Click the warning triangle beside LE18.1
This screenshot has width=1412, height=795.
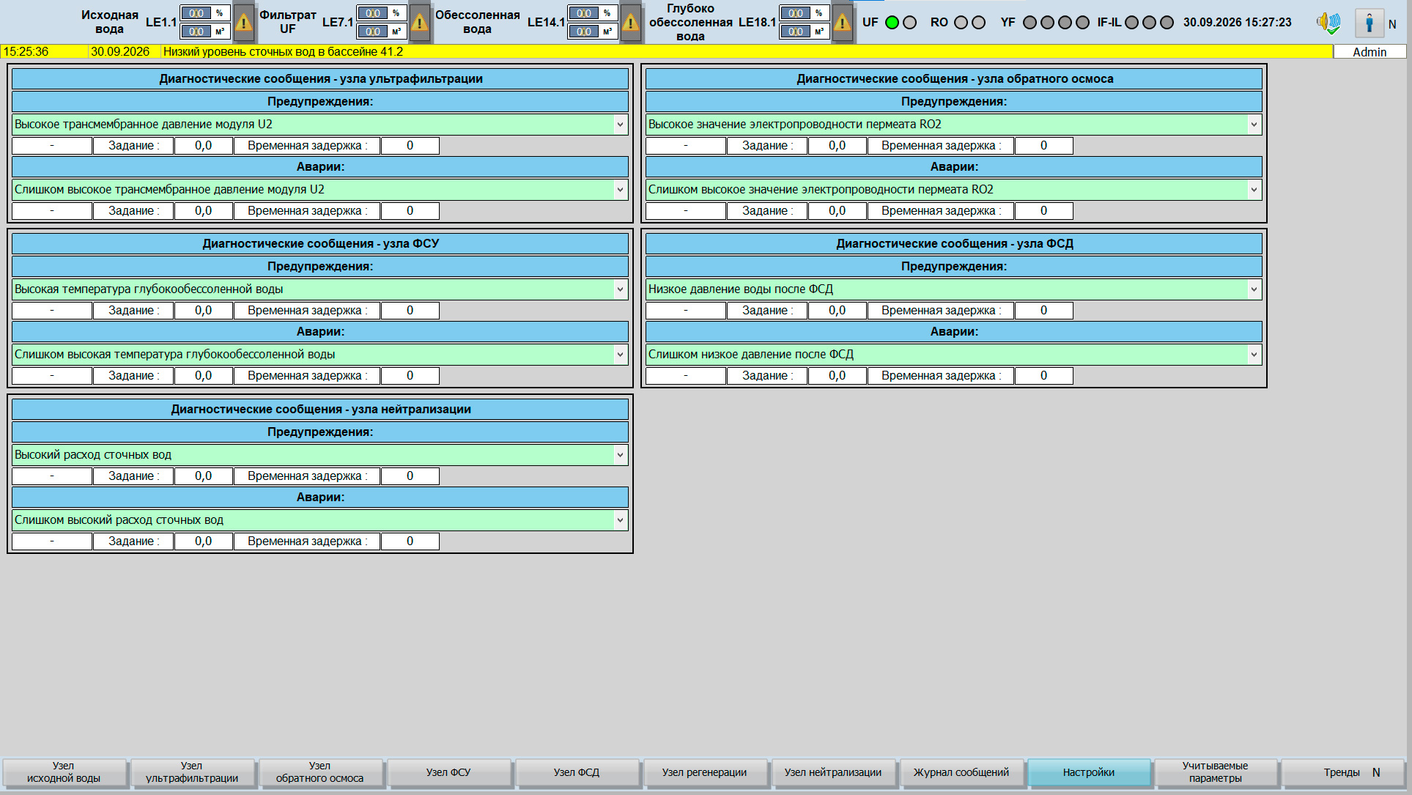[843, 23]
